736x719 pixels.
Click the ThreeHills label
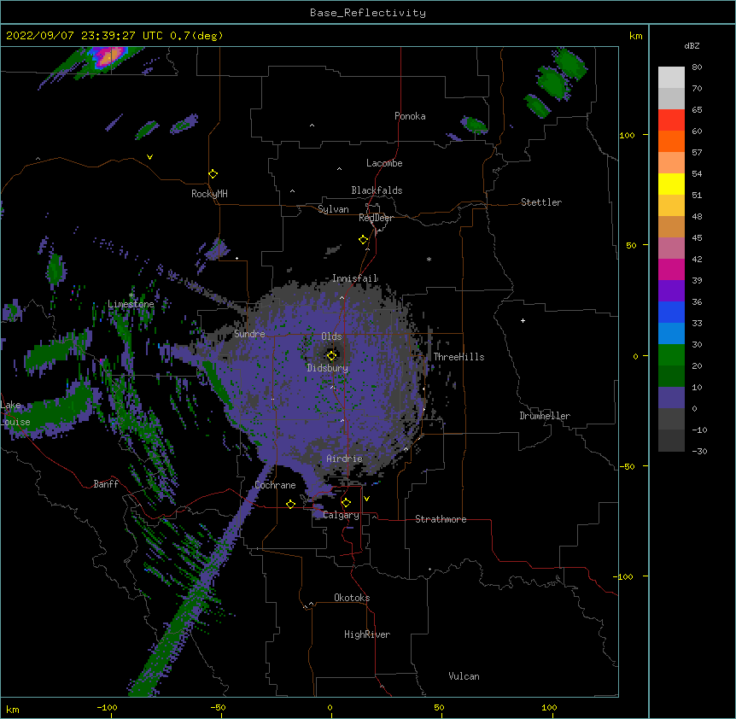[x=459, y=357]
